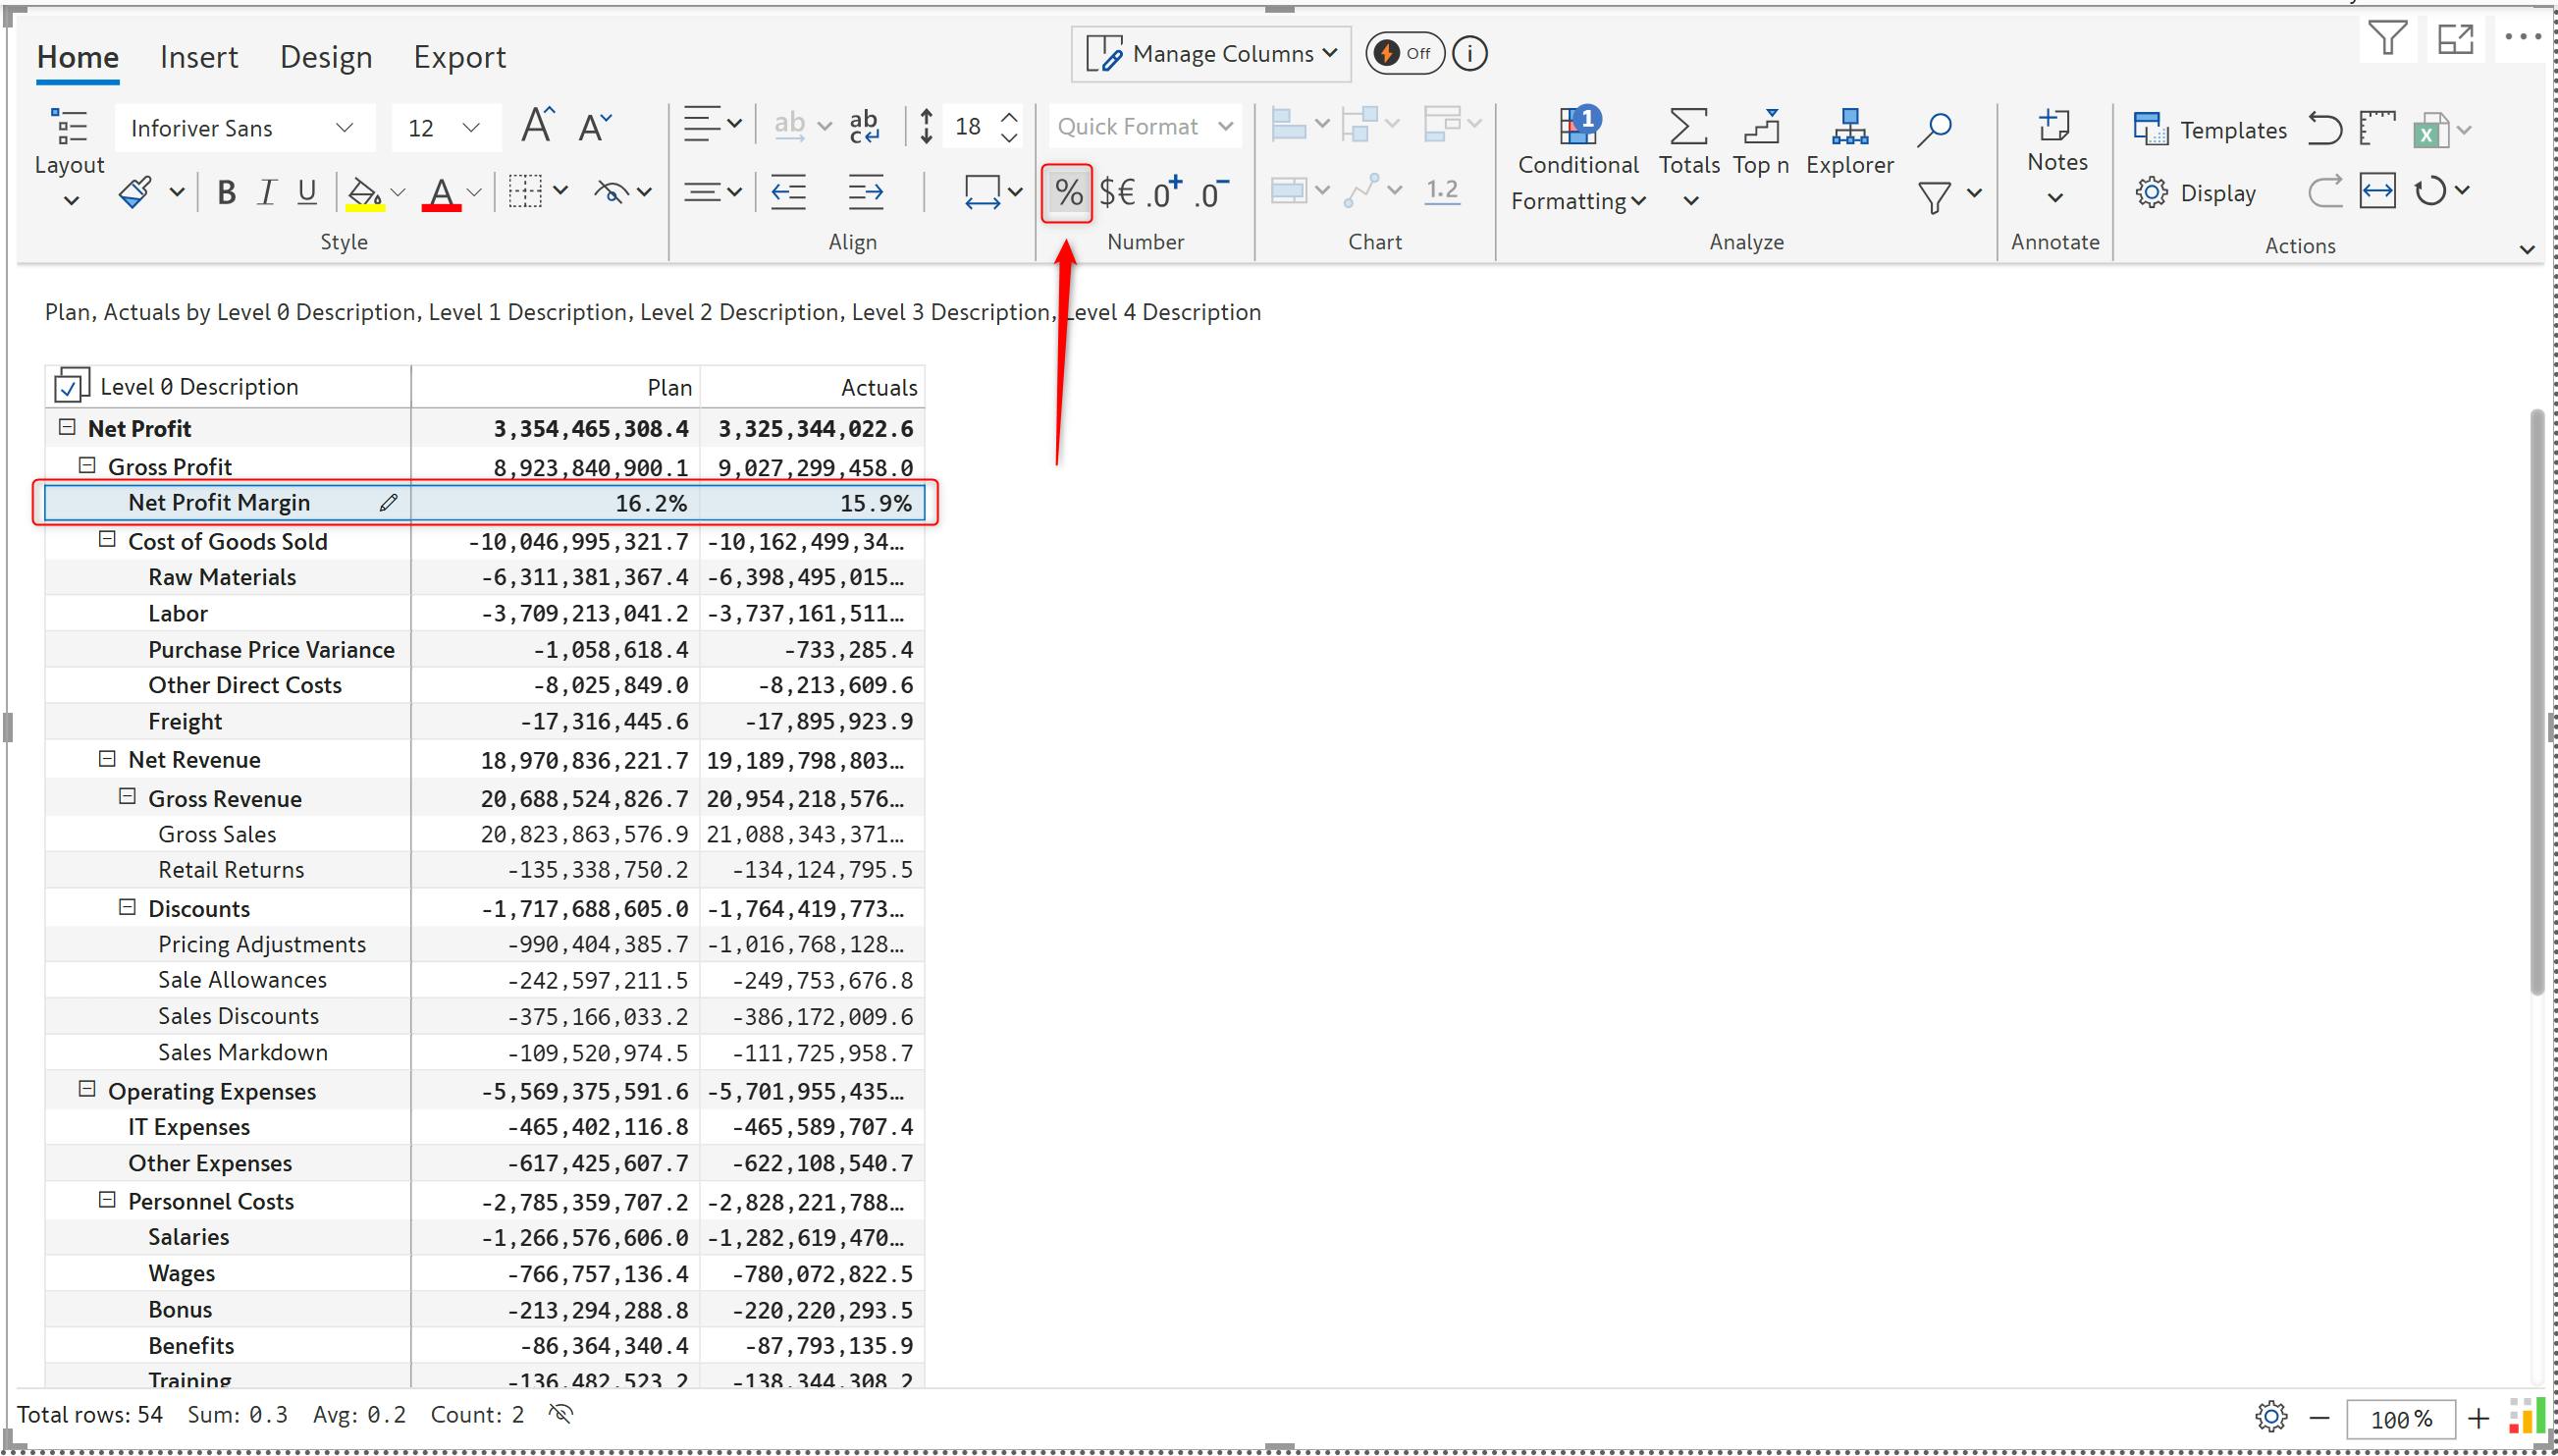Click the Bold formatting icon
This screenshot has height=1456, width=2558.
(x=226, y=192)
